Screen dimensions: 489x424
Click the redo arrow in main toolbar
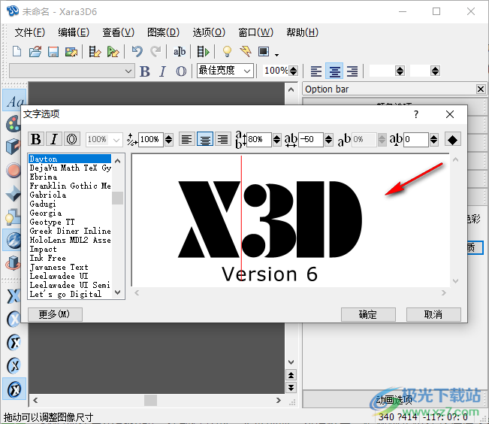[x=155, y=52]
